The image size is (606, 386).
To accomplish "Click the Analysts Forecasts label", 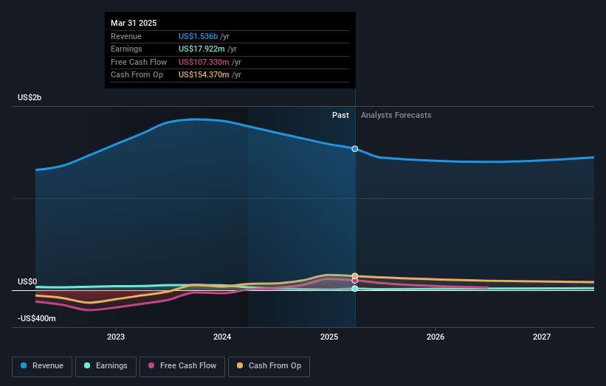I will tap(396, 115).
